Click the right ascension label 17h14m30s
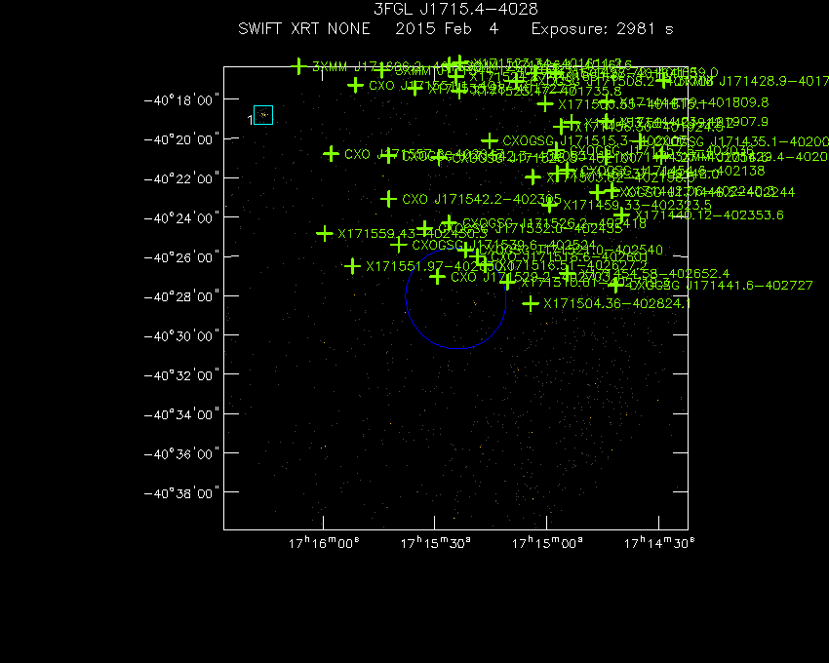This screenshot has height=663, width=829. click(x=658, y=543)
